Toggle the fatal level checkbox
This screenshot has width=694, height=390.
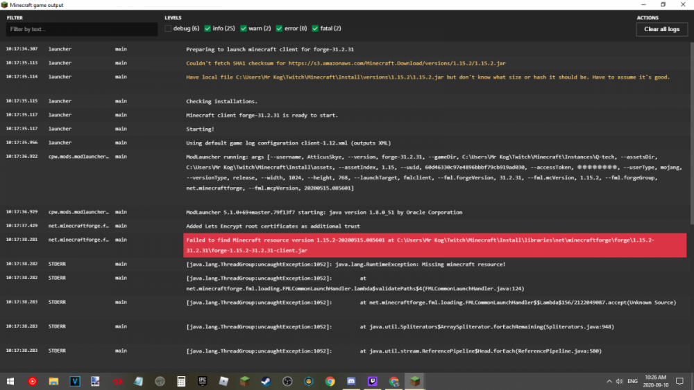click(x=315, y=28)
